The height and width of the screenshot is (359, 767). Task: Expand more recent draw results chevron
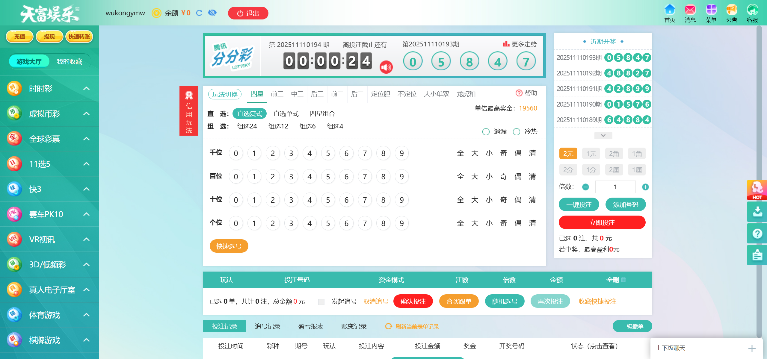point(603,136)
